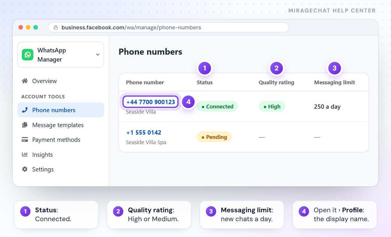
Task: Open the Overview sidebar item
Action: [61, 81]
